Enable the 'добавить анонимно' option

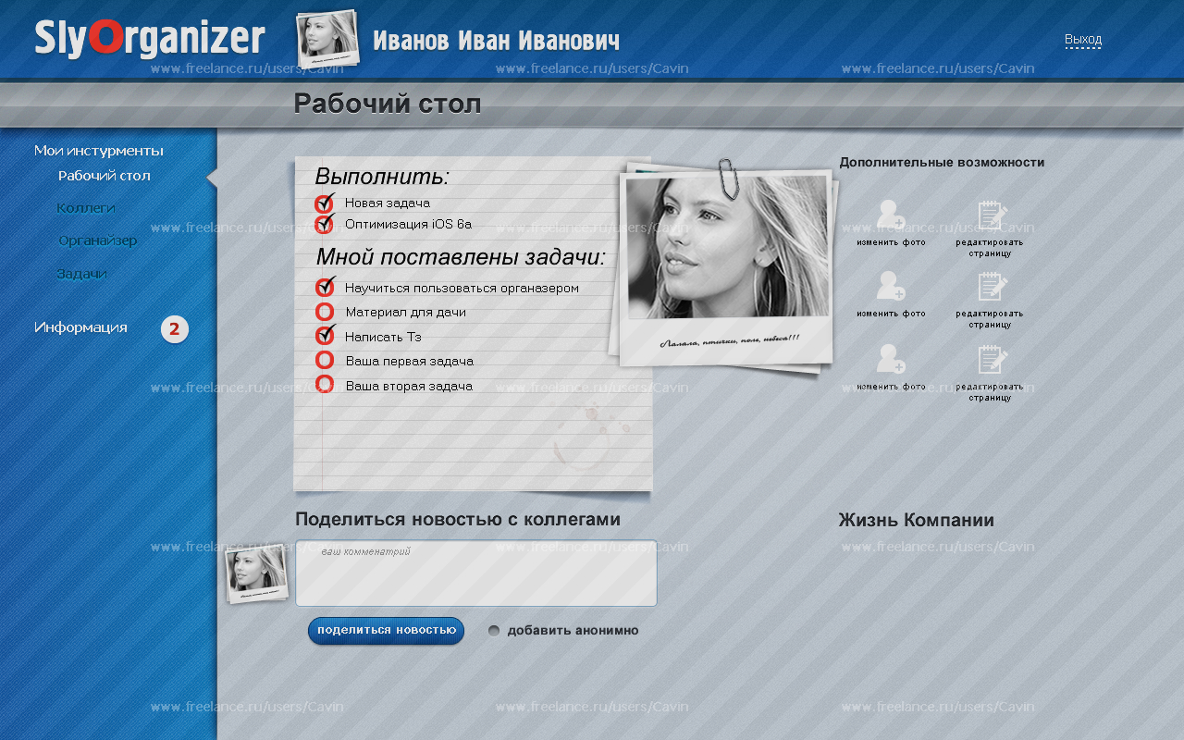(494, 631)
